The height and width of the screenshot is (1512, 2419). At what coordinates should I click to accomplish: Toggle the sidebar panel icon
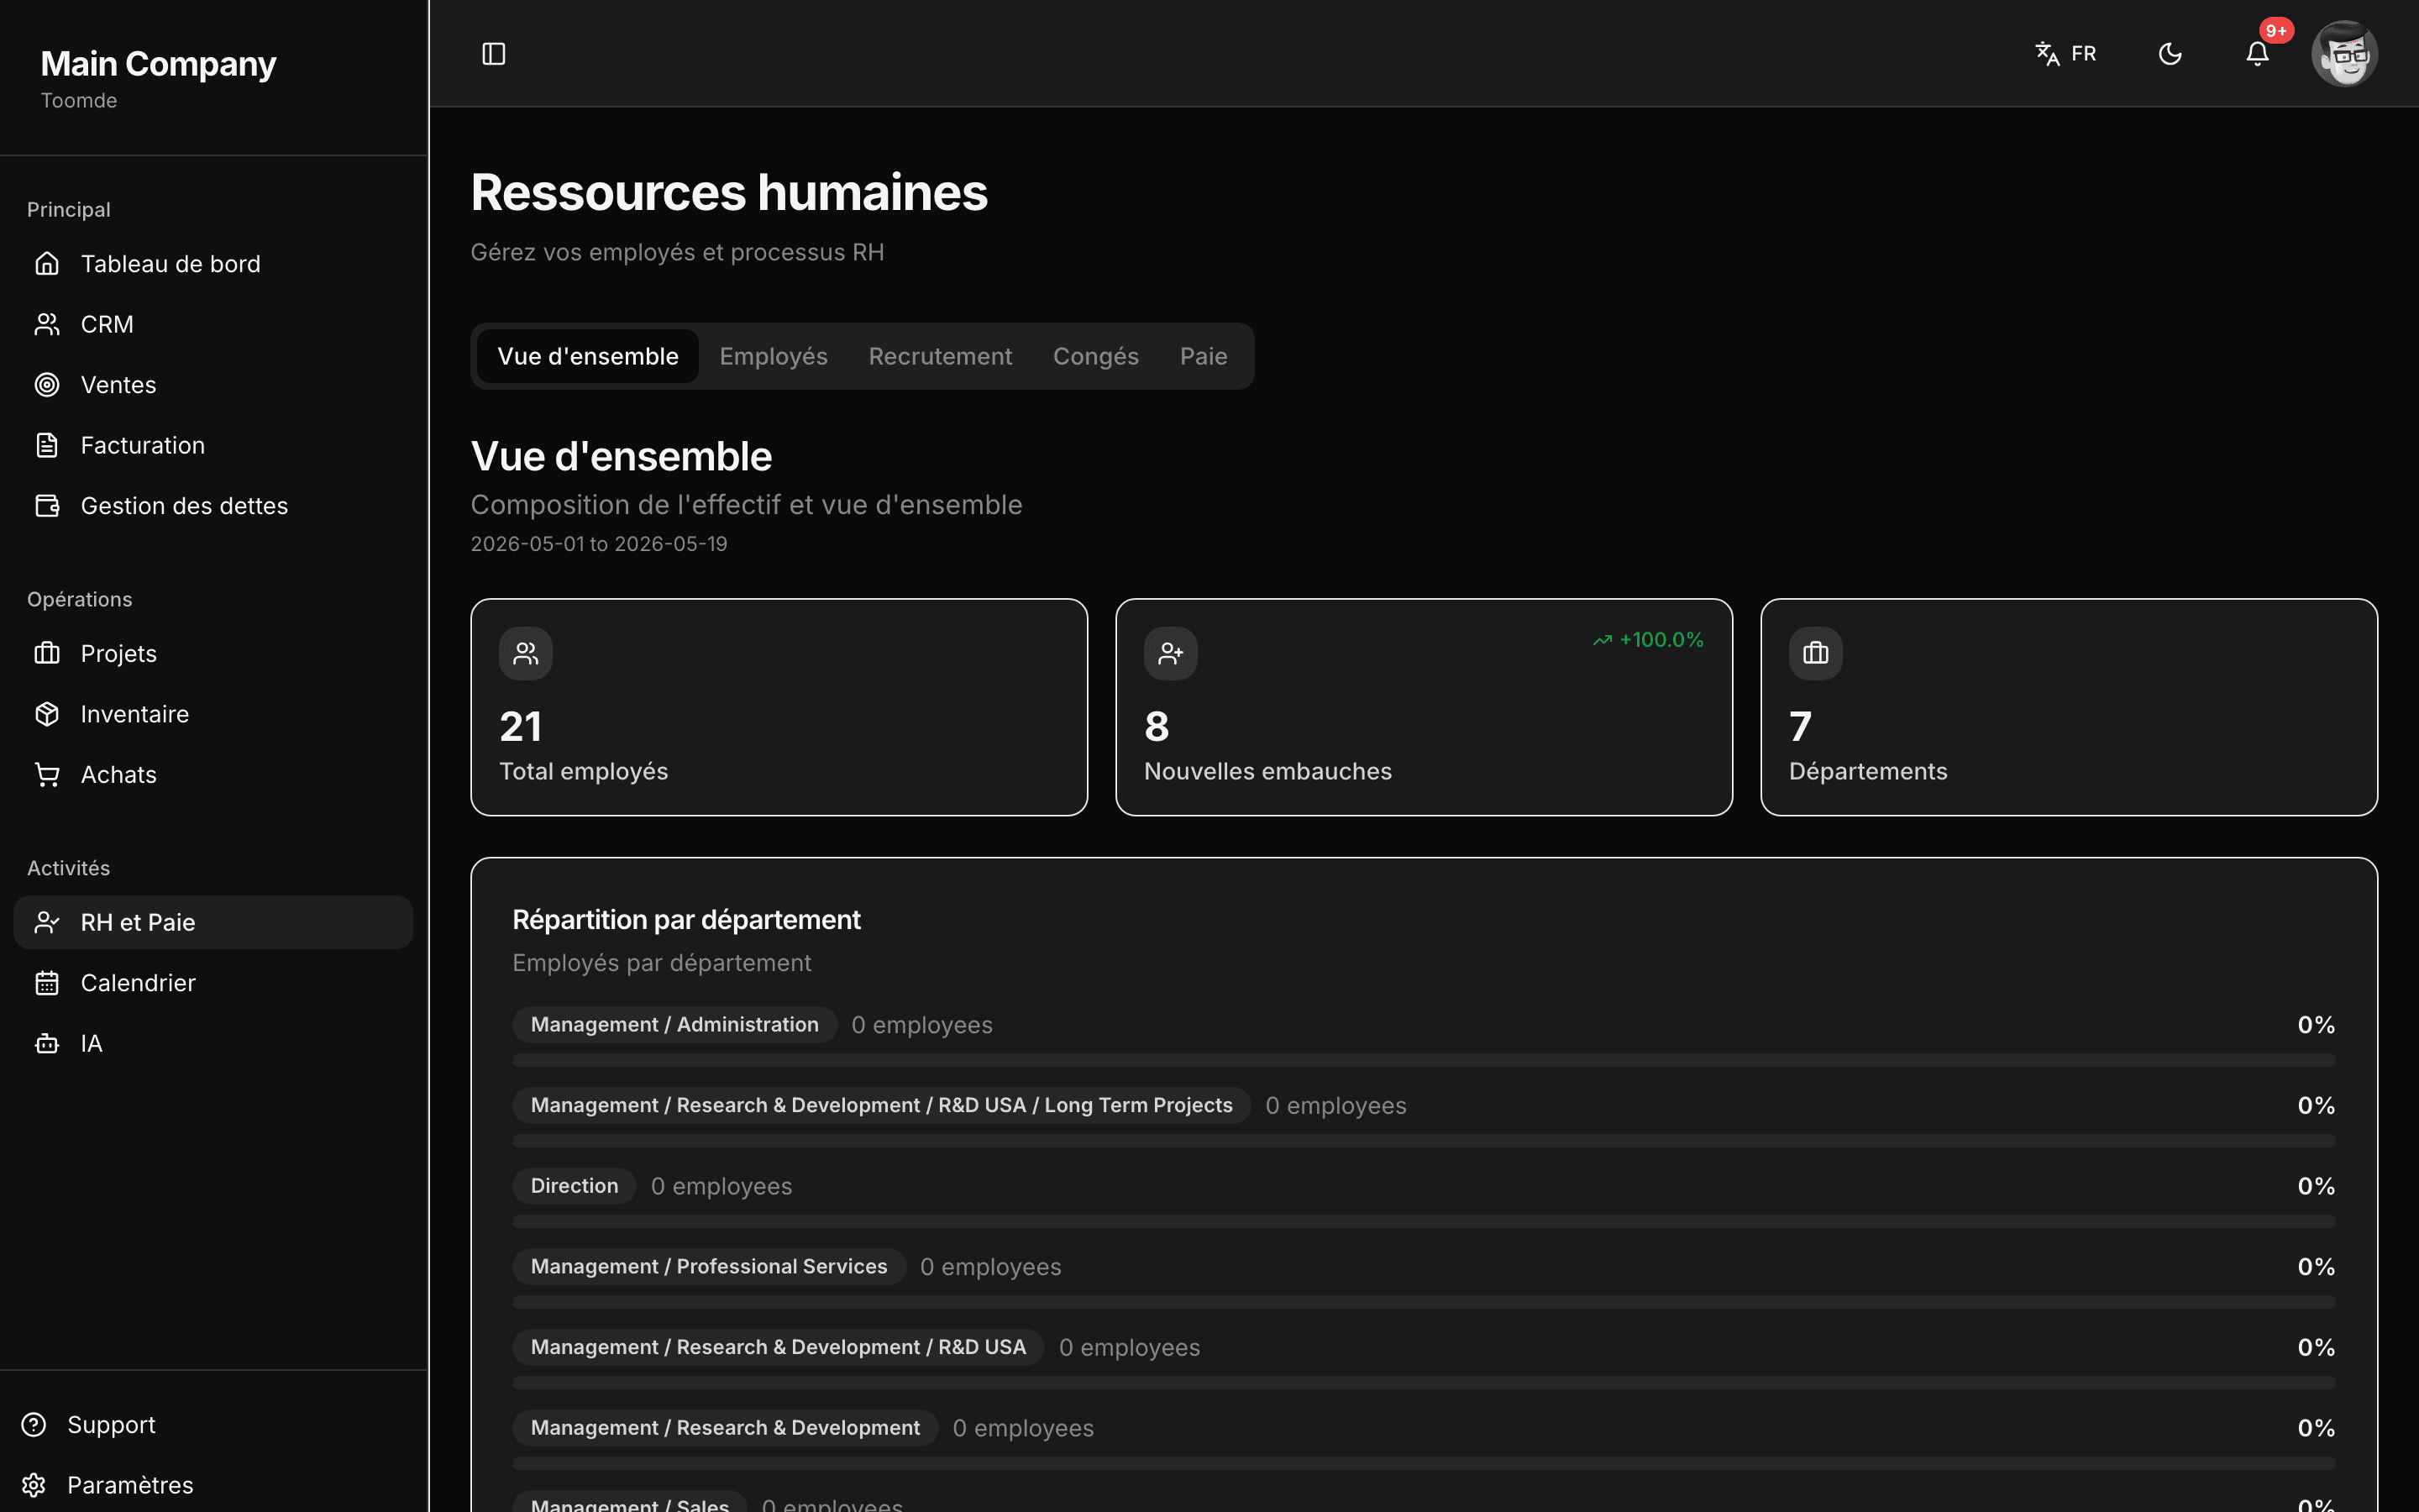(x=494, y=53)
